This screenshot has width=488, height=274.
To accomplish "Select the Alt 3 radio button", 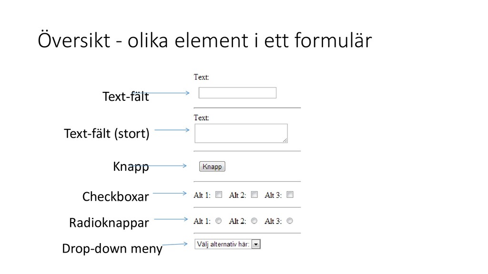I will [x=289, y=221].
